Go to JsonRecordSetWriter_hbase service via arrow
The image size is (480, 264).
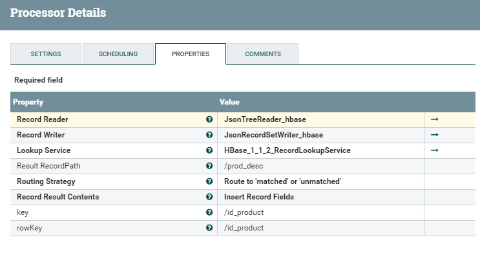coord(435,135)
